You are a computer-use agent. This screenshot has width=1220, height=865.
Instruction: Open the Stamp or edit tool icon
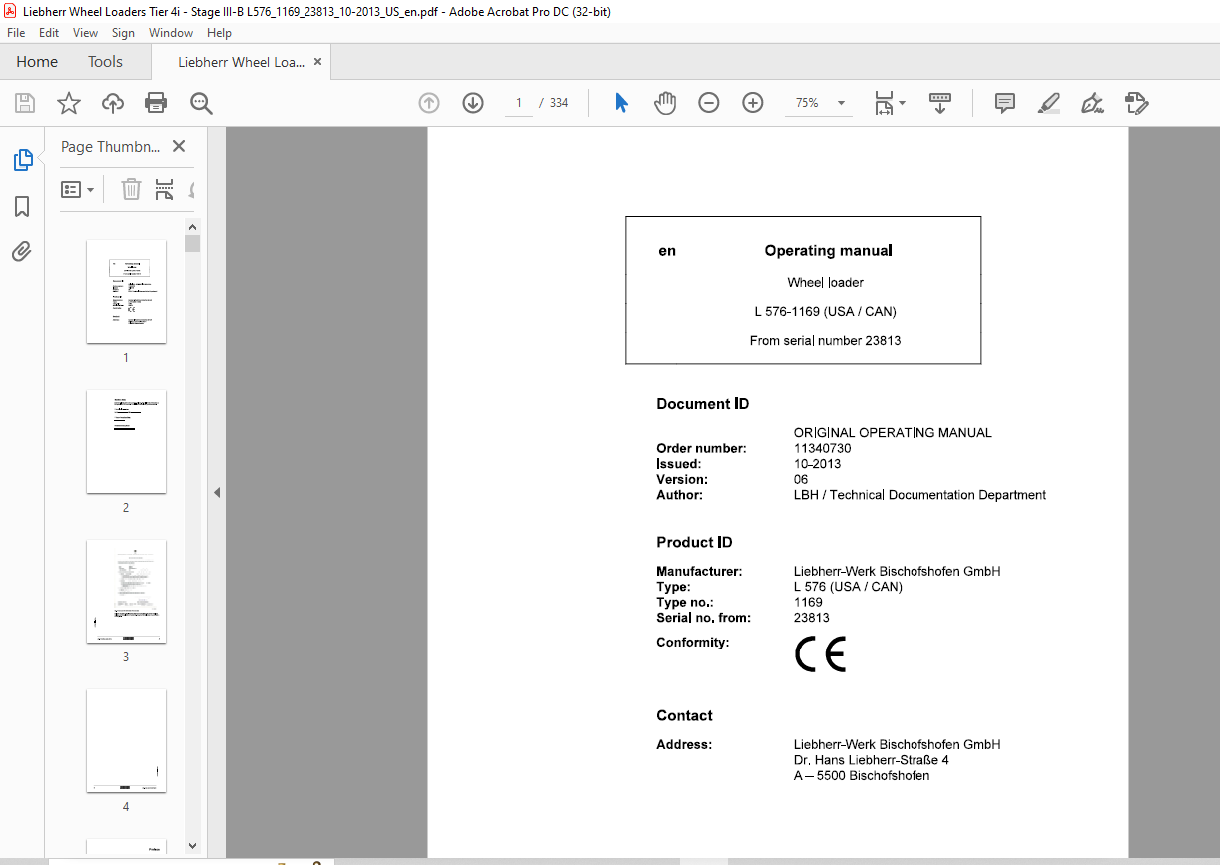click(1136, 103)
